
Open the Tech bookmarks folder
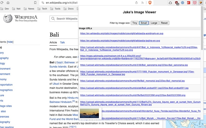42,9
